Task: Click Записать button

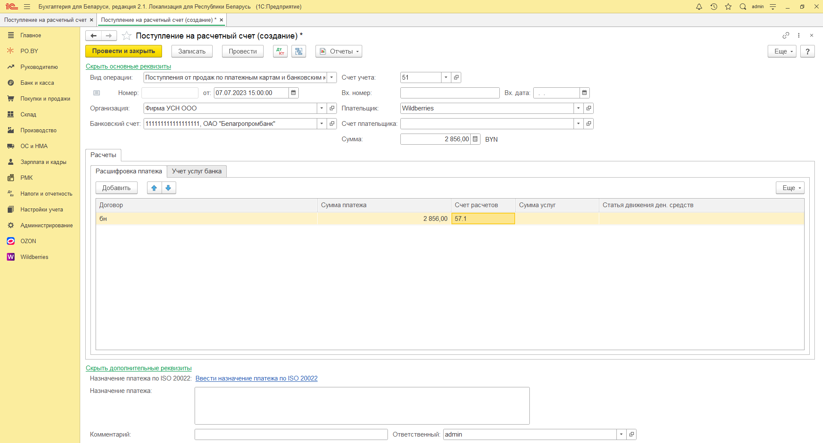Action: pyautogui.click(x=192, y=51)
